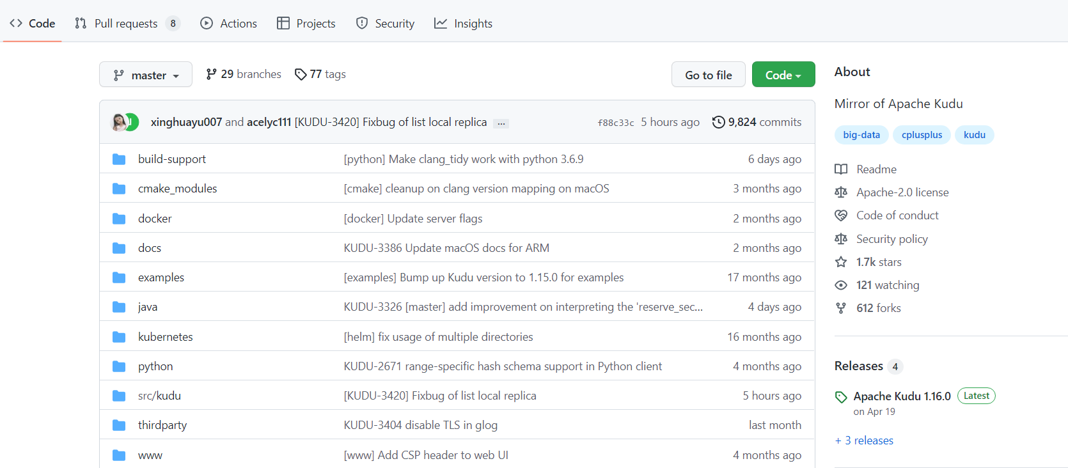The height and width of the screenshot is (468, 1068).
Task: Click the Code of conduct heart icon
Action: pyautogui.click(x=841, y=215)
